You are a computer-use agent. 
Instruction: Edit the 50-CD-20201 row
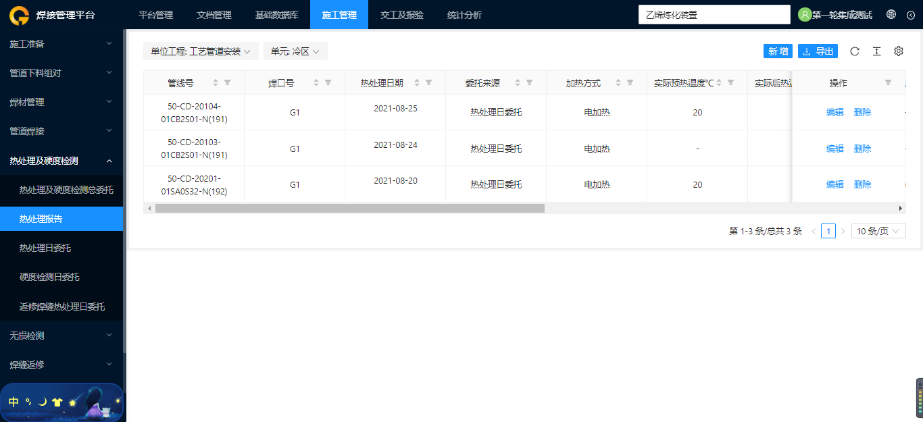pyautogui.click(x=834, y=184)
